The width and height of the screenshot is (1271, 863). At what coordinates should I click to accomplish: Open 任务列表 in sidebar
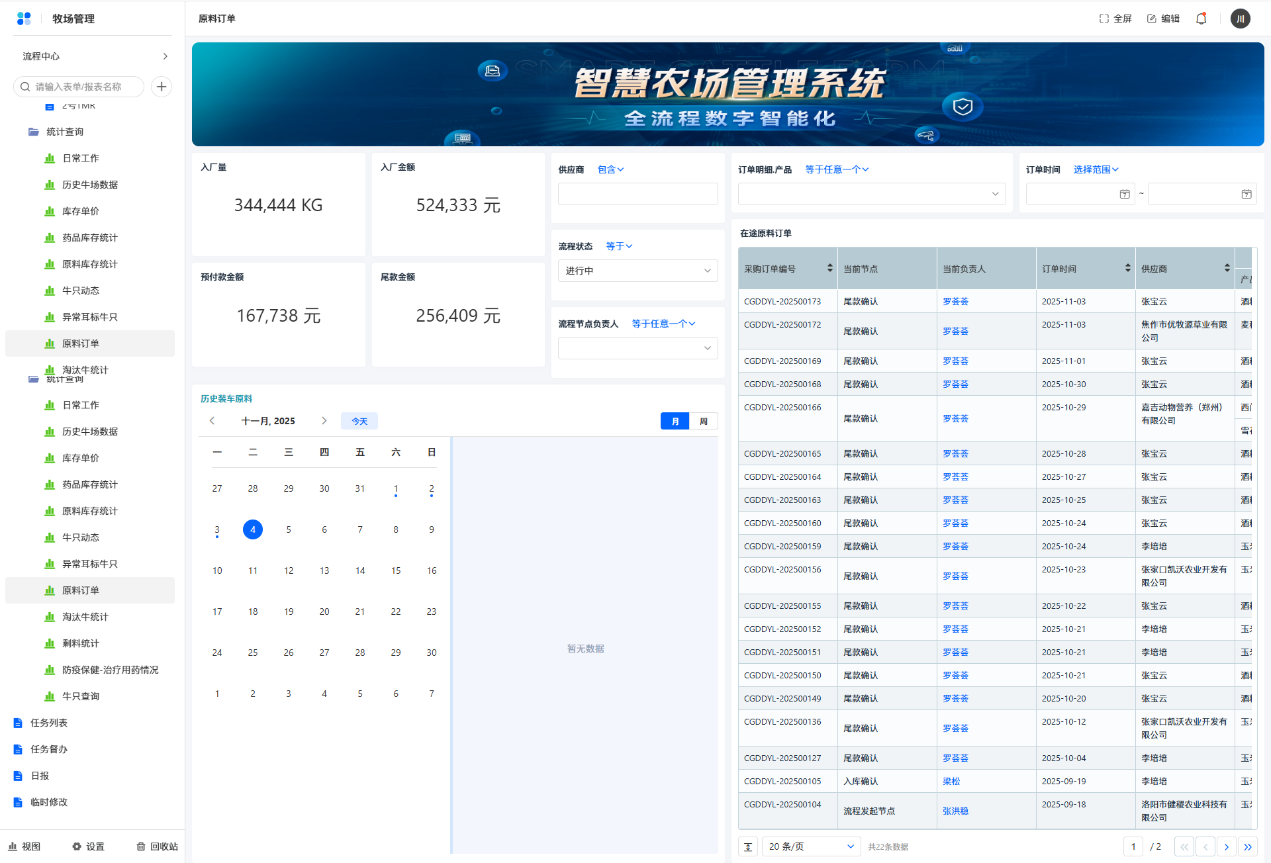point(49,723)
